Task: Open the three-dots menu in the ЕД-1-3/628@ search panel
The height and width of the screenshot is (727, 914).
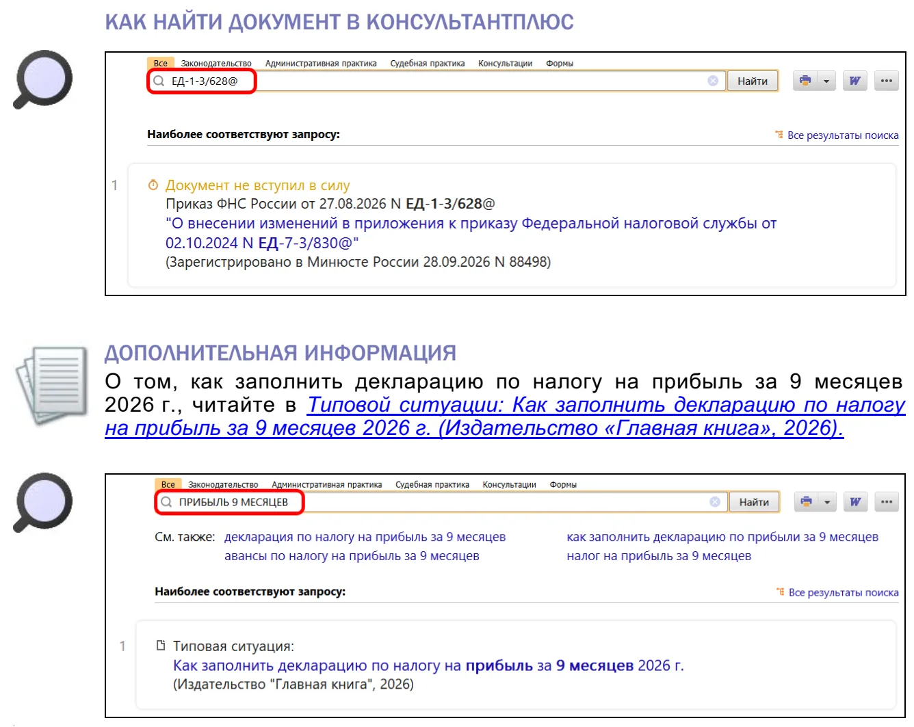Action: click(887, 81)
